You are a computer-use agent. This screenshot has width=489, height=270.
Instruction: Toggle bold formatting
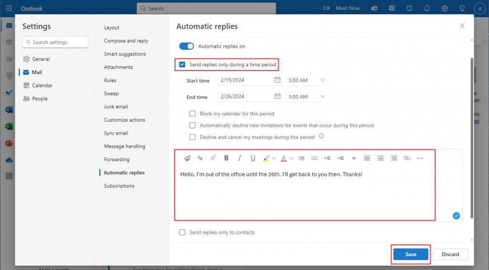coord(226,158)
